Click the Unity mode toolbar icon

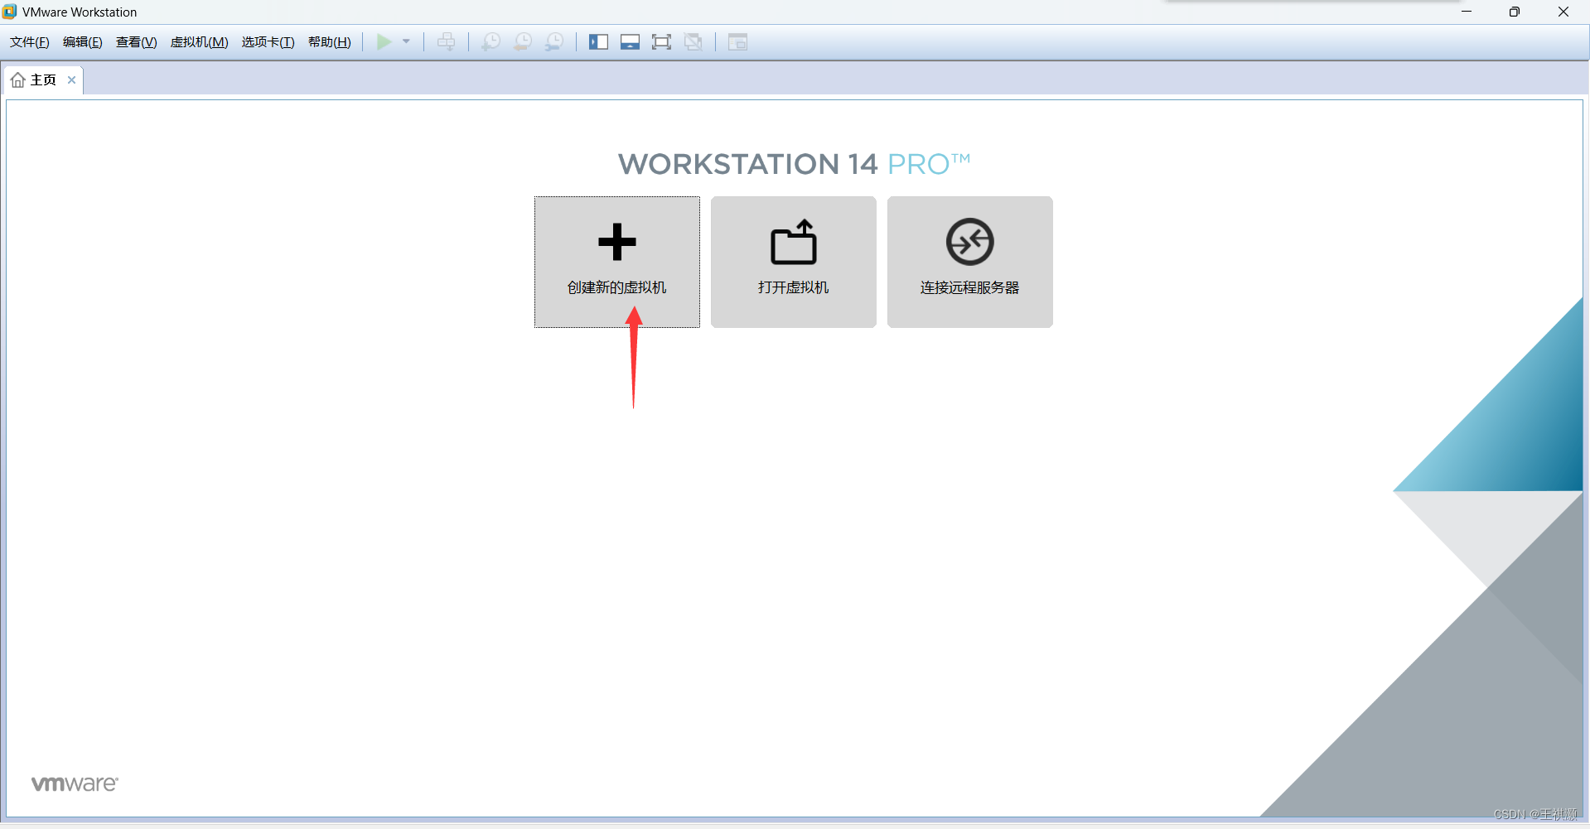pyautogui.click(x=694, y=41)
